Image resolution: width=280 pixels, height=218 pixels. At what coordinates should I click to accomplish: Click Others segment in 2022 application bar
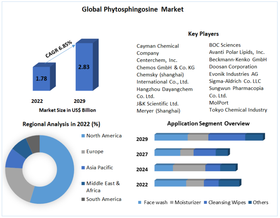[229, 183]
